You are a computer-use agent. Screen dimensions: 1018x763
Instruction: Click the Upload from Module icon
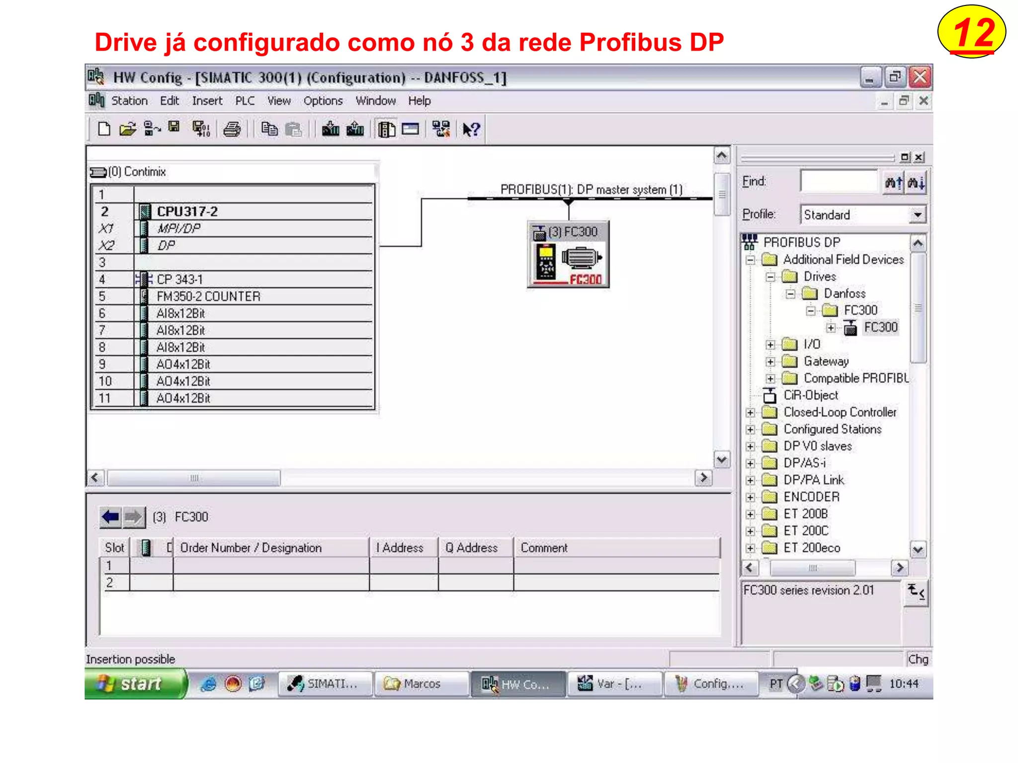[x=355, y=129]
